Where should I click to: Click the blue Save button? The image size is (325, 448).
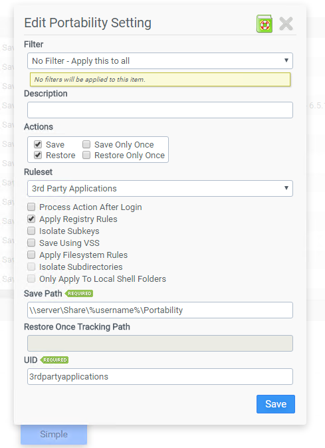click(276, 404)
